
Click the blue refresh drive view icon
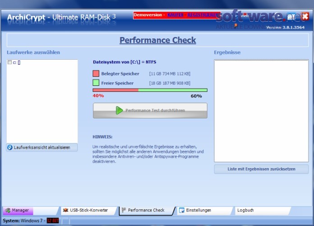click(9, 147)
